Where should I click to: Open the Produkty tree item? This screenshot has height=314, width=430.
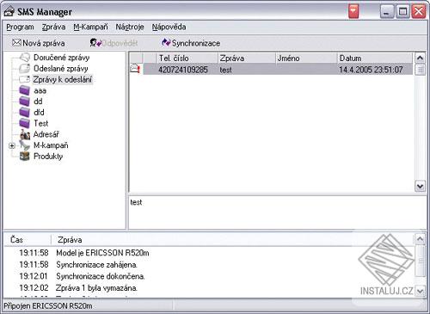[48, 157]
